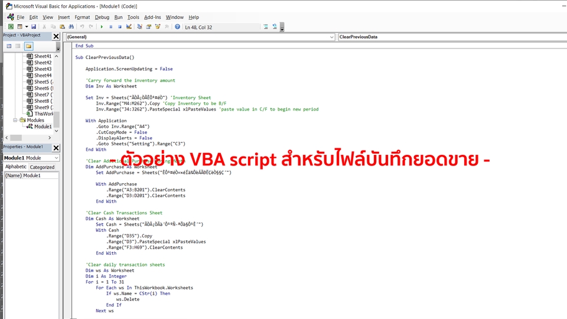567x319 pixels.
Task: Open the Debug menu
Action: [x=102, y=17]
